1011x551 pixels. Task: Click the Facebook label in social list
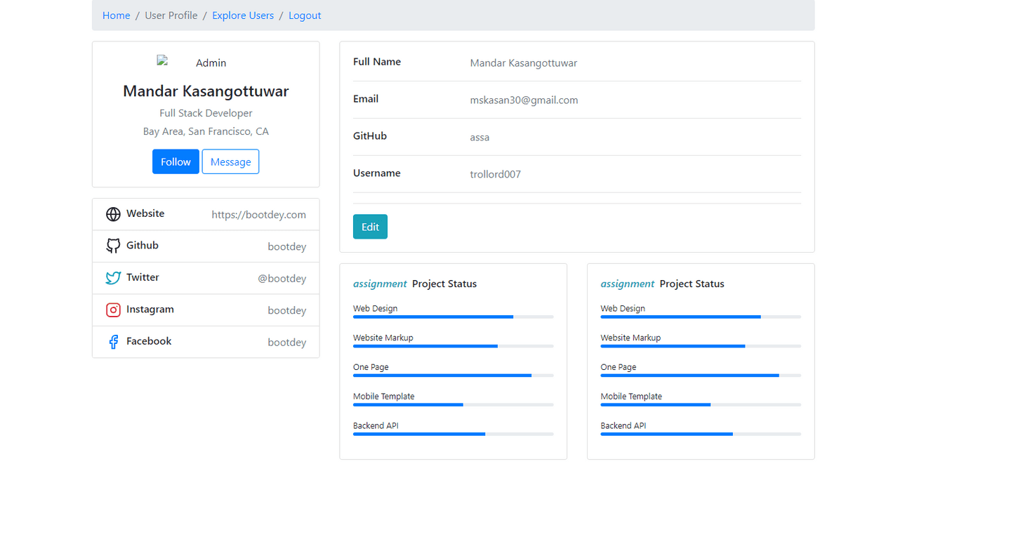pos(149,341)
